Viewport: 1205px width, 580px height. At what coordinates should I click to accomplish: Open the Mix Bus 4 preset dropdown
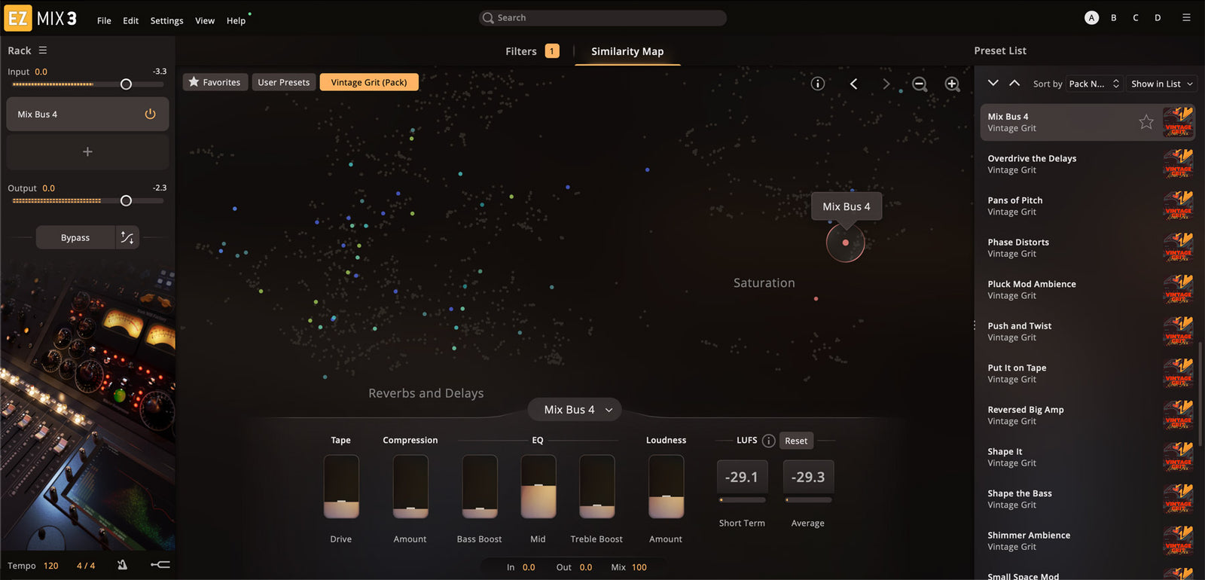[575, 410]
